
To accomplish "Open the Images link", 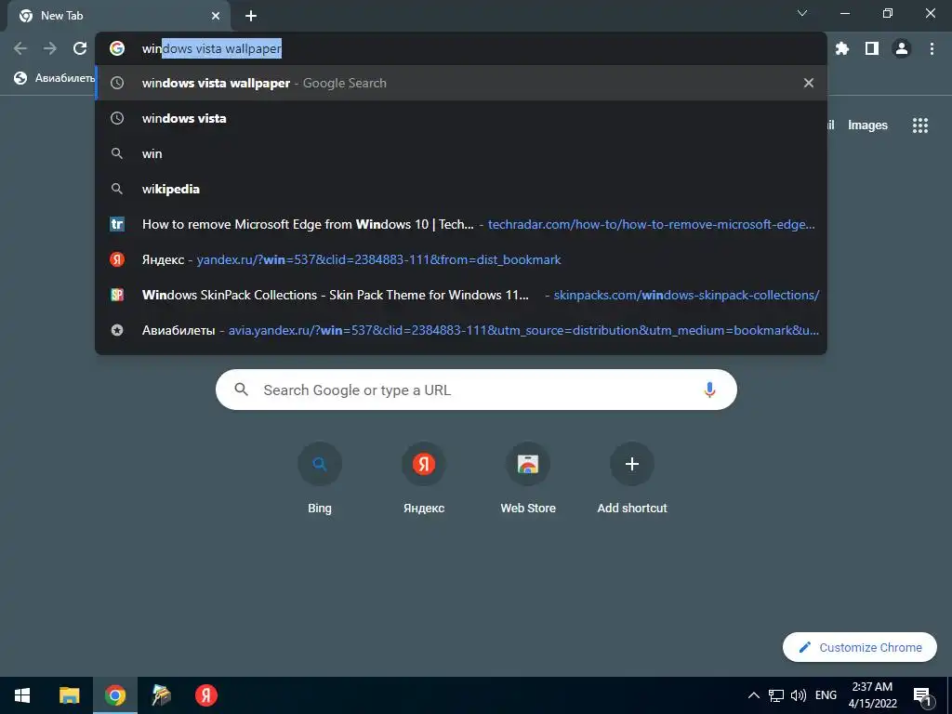I will pyautogui.click(x=867, y=126).
